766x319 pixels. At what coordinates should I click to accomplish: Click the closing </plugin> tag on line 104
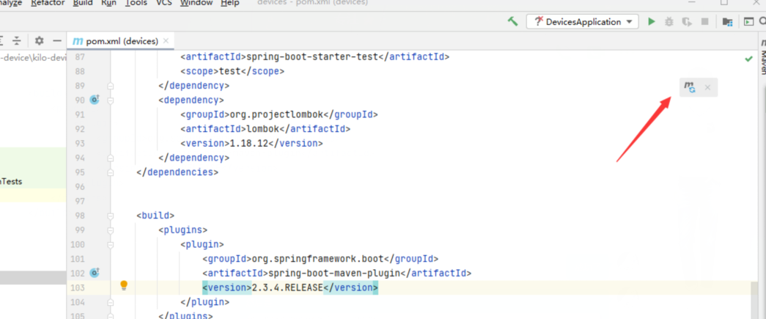(x=205, y=302)
